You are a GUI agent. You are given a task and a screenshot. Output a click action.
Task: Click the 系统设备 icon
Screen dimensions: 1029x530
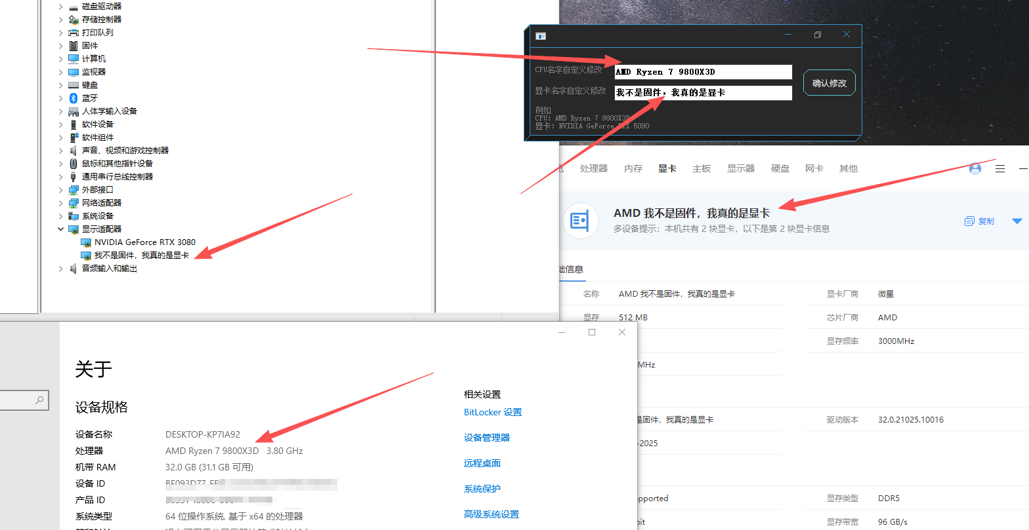(x=73, y=216)
